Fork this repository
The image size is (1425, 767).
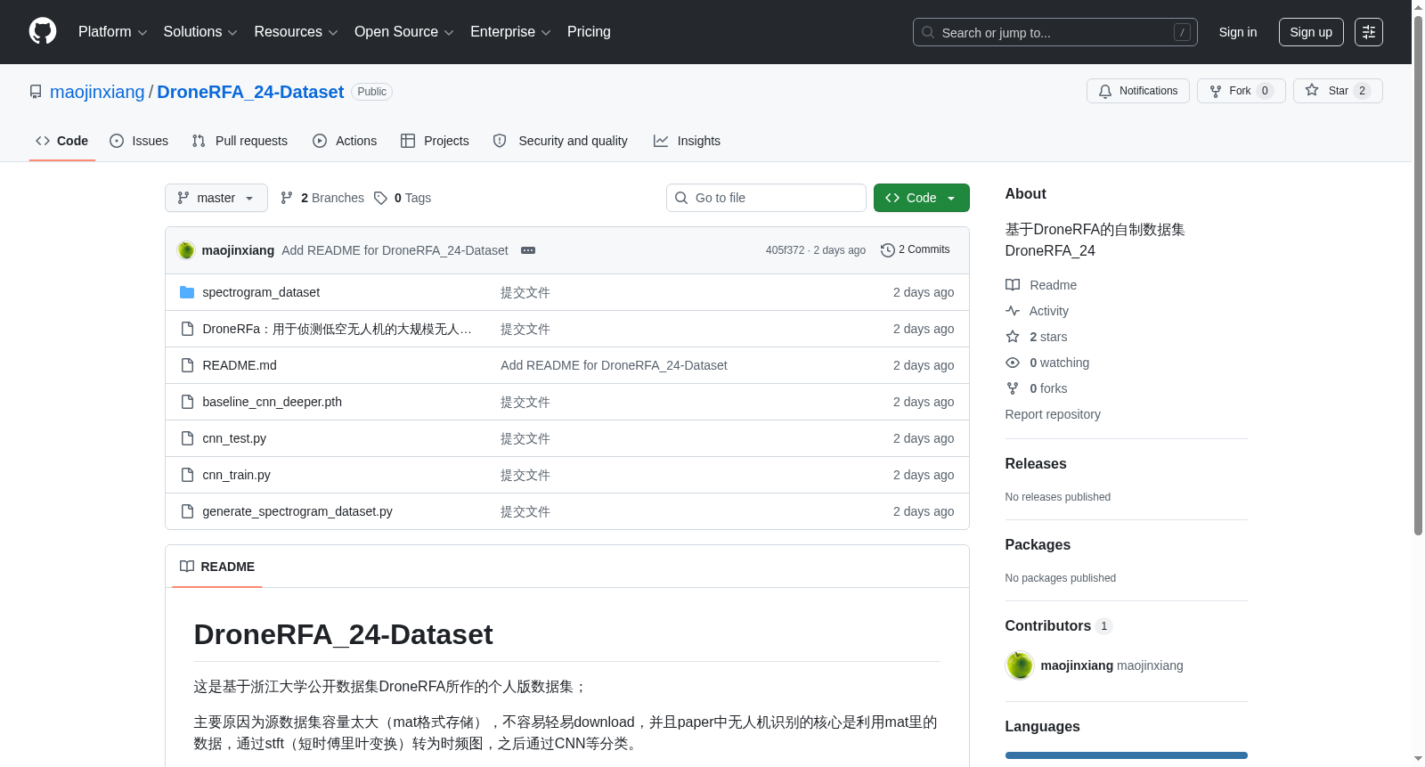1241,91
